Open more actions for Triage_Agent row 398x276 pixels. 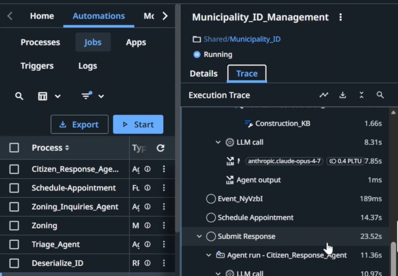[164, 244]
